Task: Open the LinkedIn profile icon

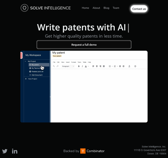Action: pos(15,151)
